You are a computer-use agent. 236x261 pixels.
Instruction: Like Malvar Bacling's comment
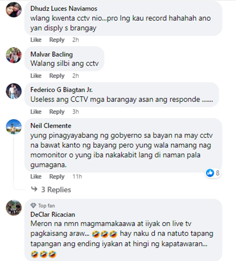pos(36,76)
